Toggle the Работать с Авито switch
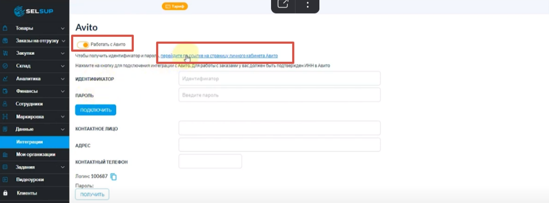The width and height of the screenshot is (549, 203). 83,45
